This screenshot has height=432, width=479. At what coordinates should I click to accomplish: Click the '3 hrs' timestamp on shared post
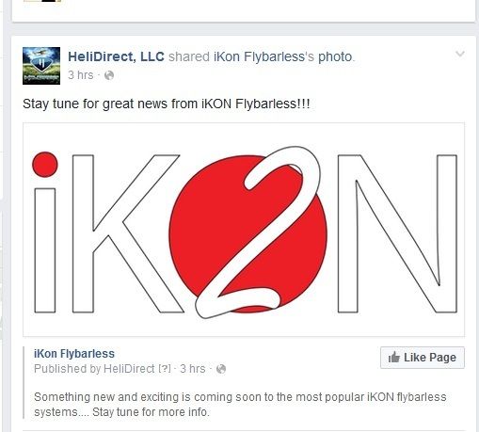(193, 369)
